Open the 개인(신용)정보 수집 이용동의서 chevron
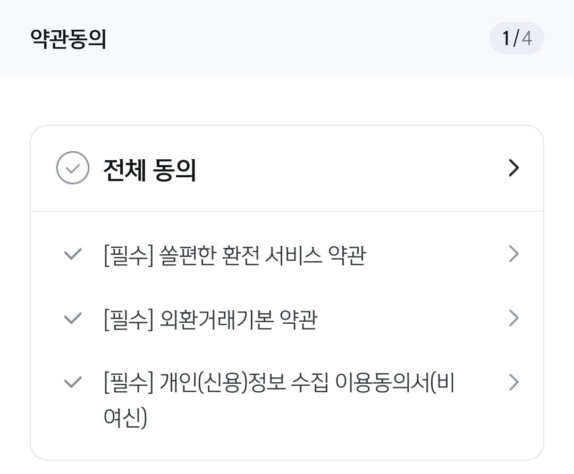This screenshot has height=474, width=574. coord(513,382)
